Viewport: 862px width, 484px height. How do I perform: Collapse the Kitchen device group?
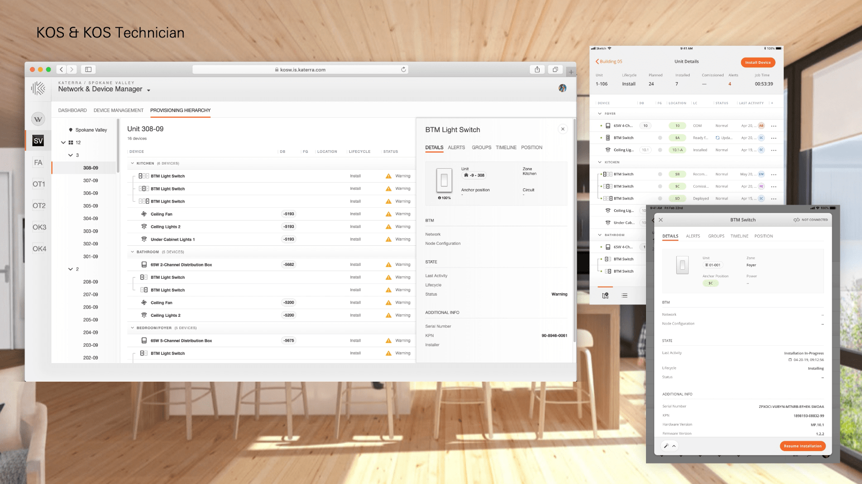(132, 164)
